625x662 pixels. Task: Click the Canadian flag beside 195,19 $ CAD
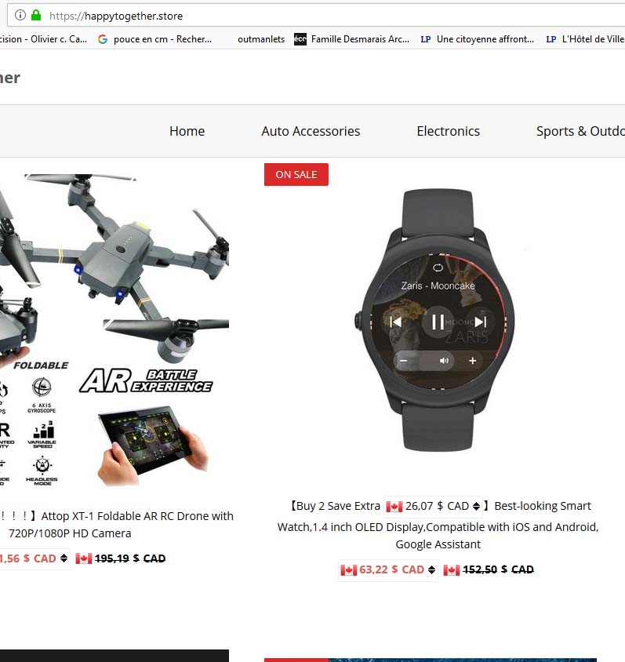(x=84, y=558)
